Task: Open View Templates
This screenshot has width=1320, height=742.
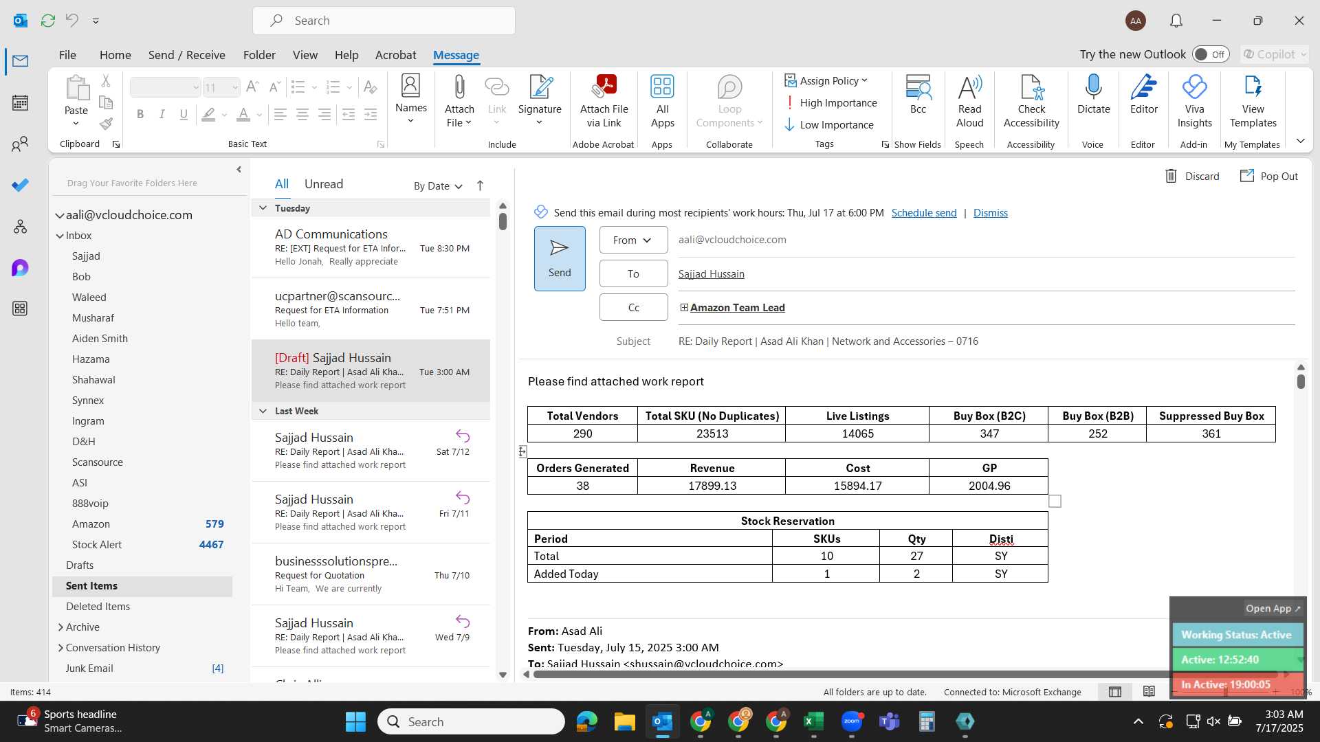Action: point(1253,101)
